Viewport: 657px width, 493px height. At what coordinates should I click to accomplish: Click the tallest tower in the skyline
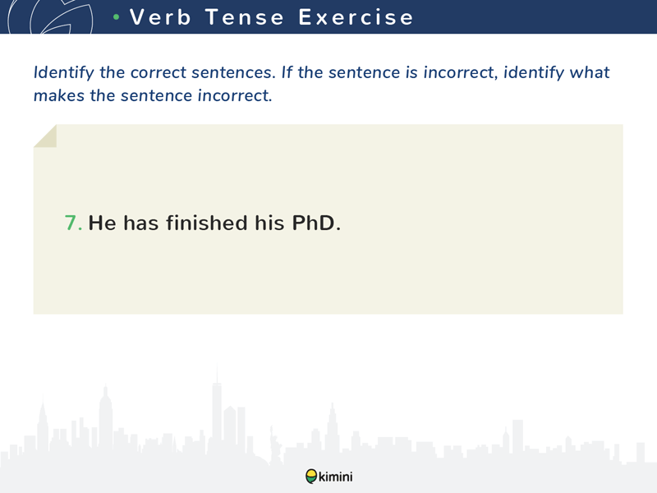(x=217, y=404)
